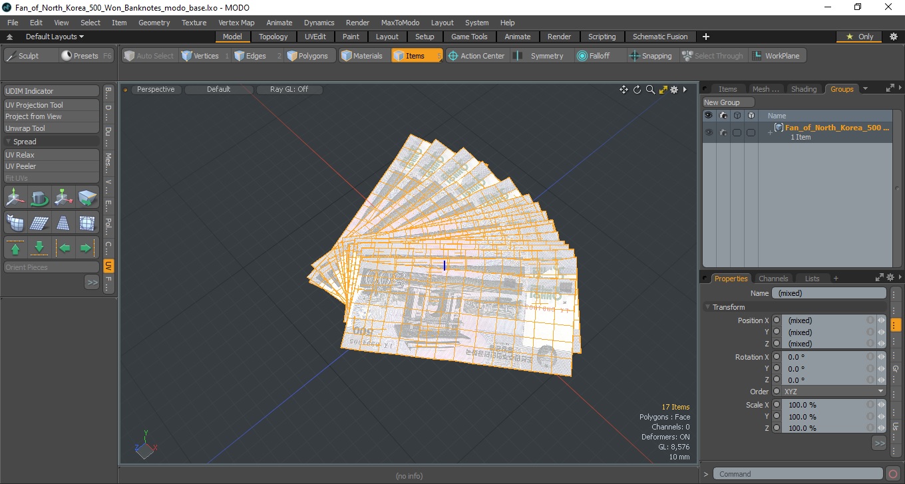This screenshot has width=905, height=484.
Task: Toggle the Snapping option
Action: 651,56
